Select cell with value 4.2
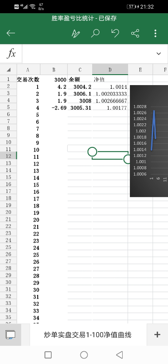This screenshot has width=168, height=364. coord(54,87)
